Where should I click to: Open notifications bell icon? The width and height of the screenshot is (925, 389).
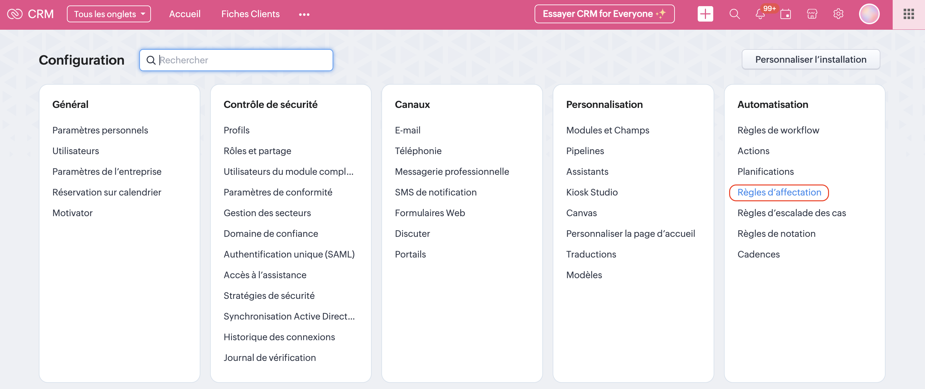(760, 14)
